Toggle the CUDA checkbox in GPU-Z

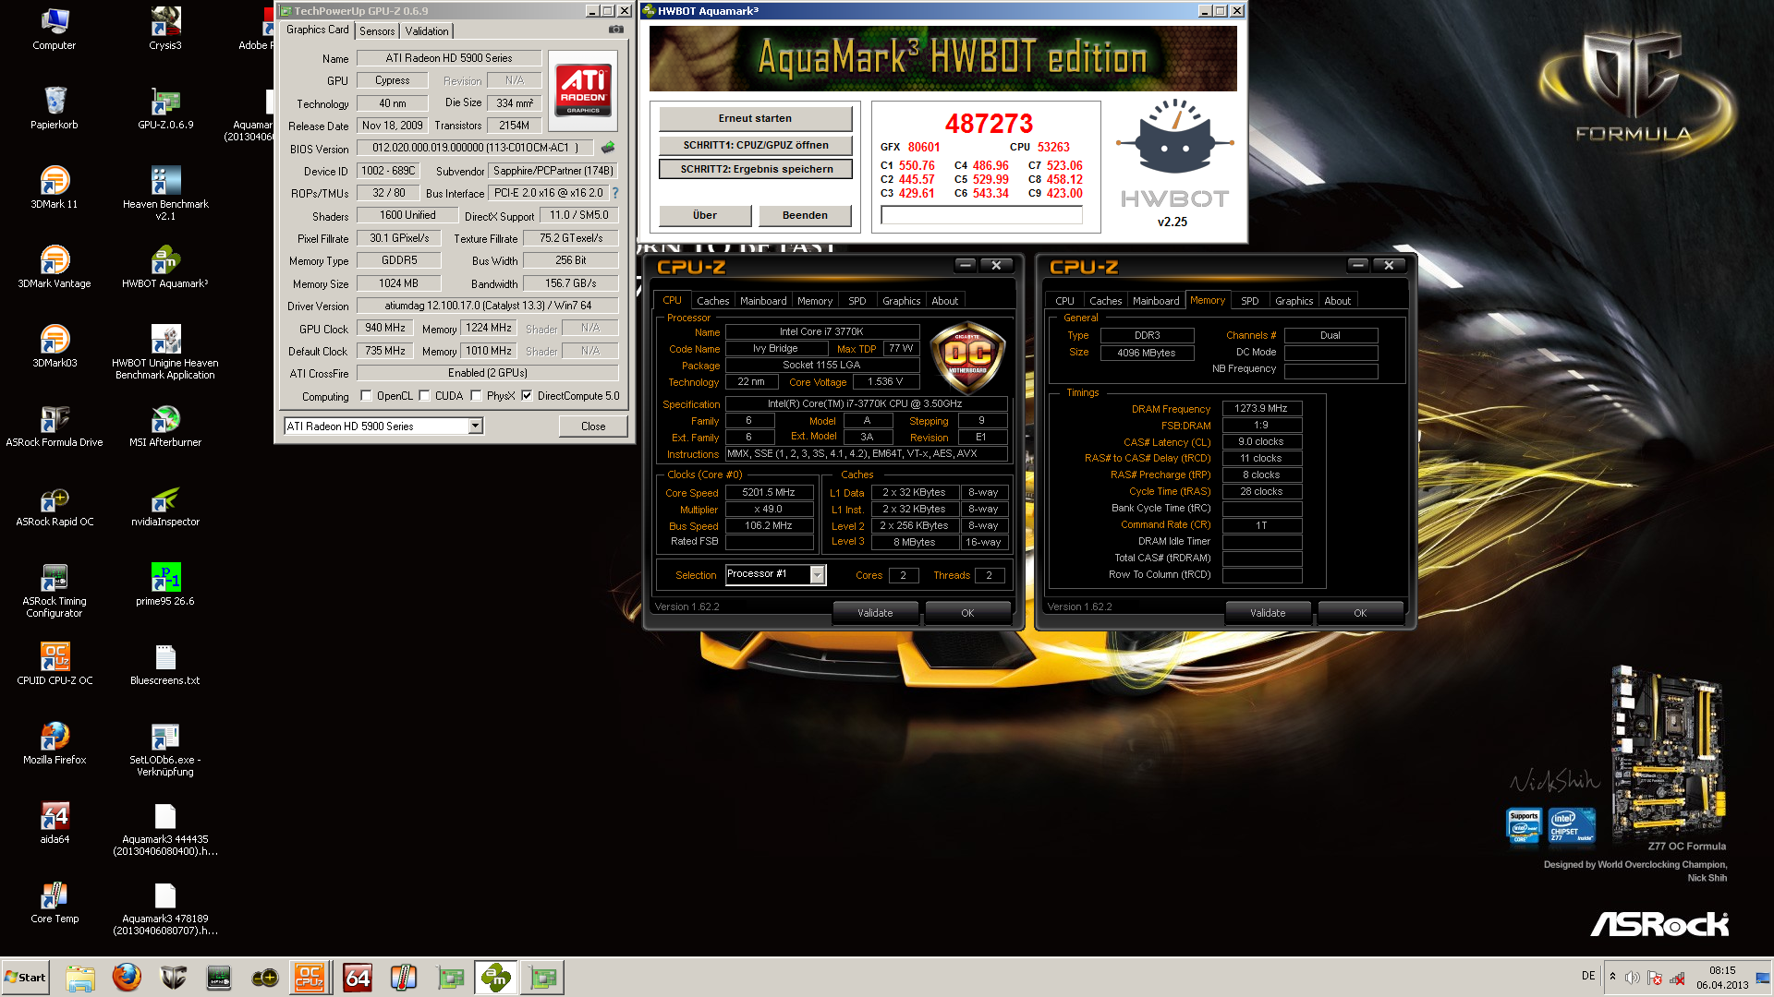pyautogui.click(x=424, y=396)
